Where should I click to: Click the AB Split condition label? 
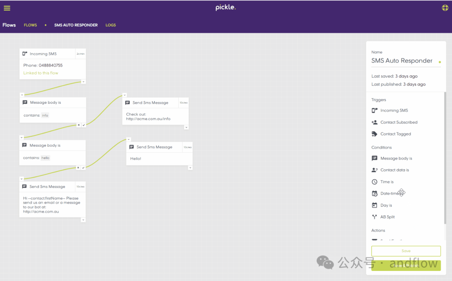tap(388, 217)
